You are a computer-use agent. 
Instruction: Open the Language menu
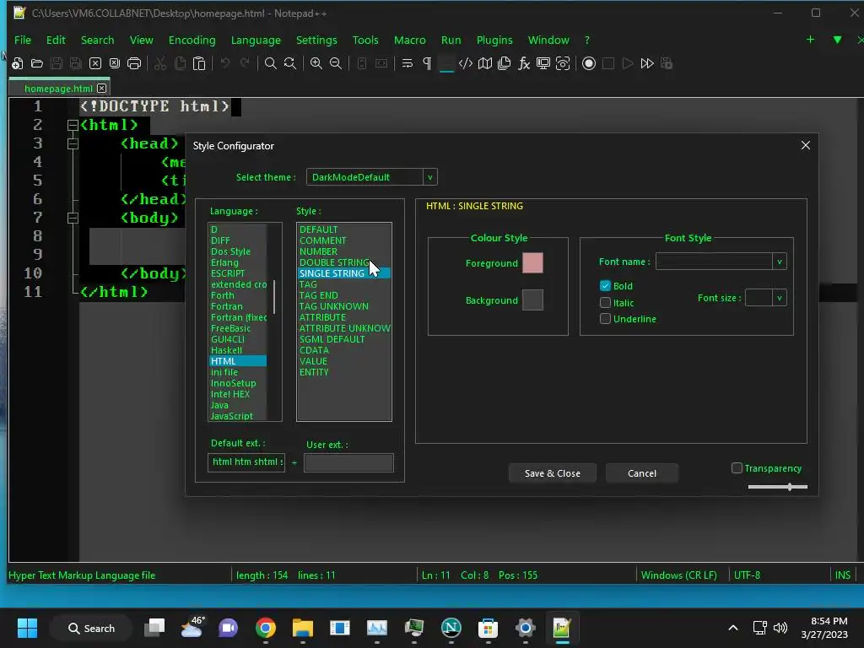coord(256,40)
